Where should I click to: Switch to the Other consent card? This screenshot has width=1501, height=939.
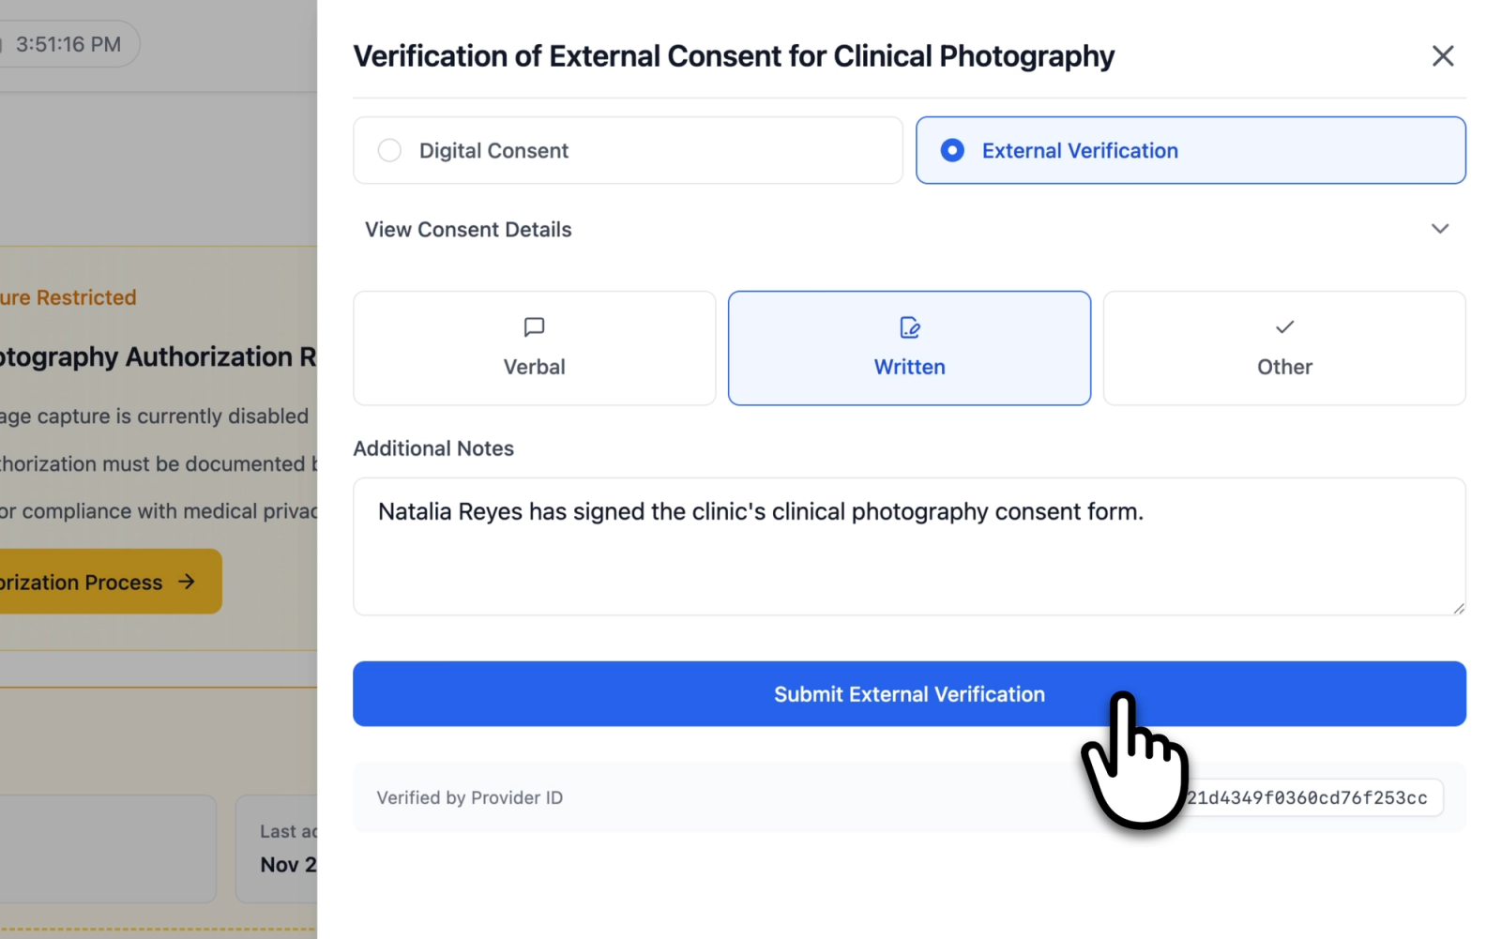[1283, 348]
